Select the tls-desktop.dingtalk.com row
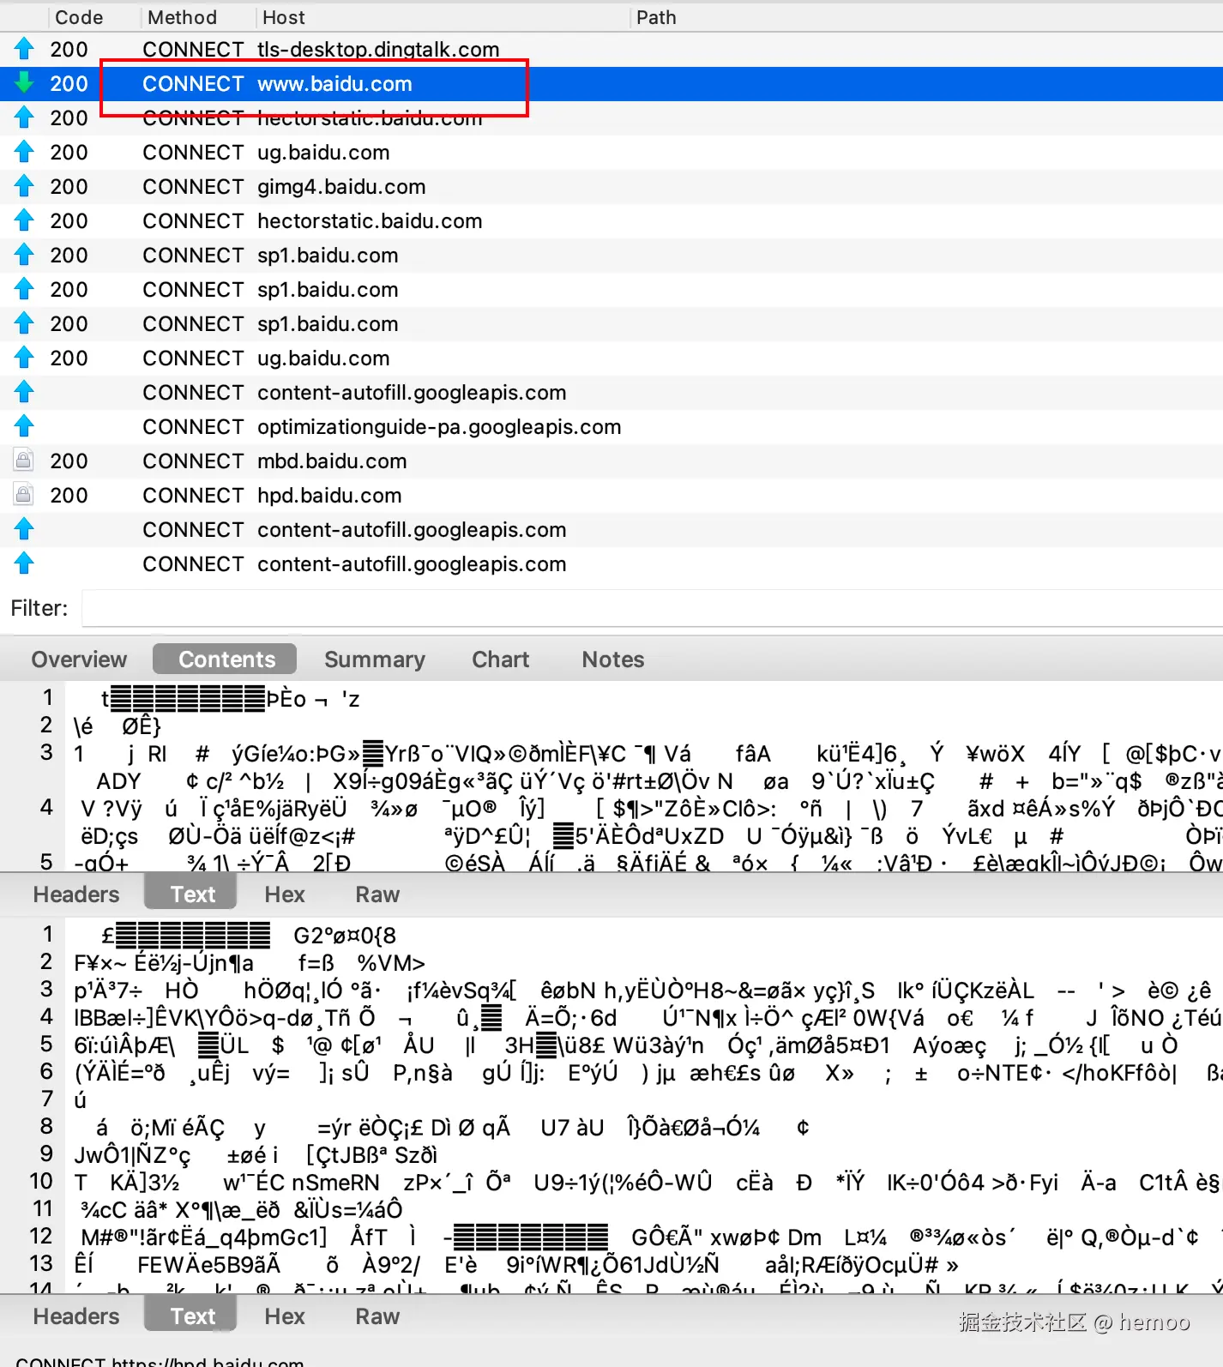 pyautogui.click(x=611, y=50)
